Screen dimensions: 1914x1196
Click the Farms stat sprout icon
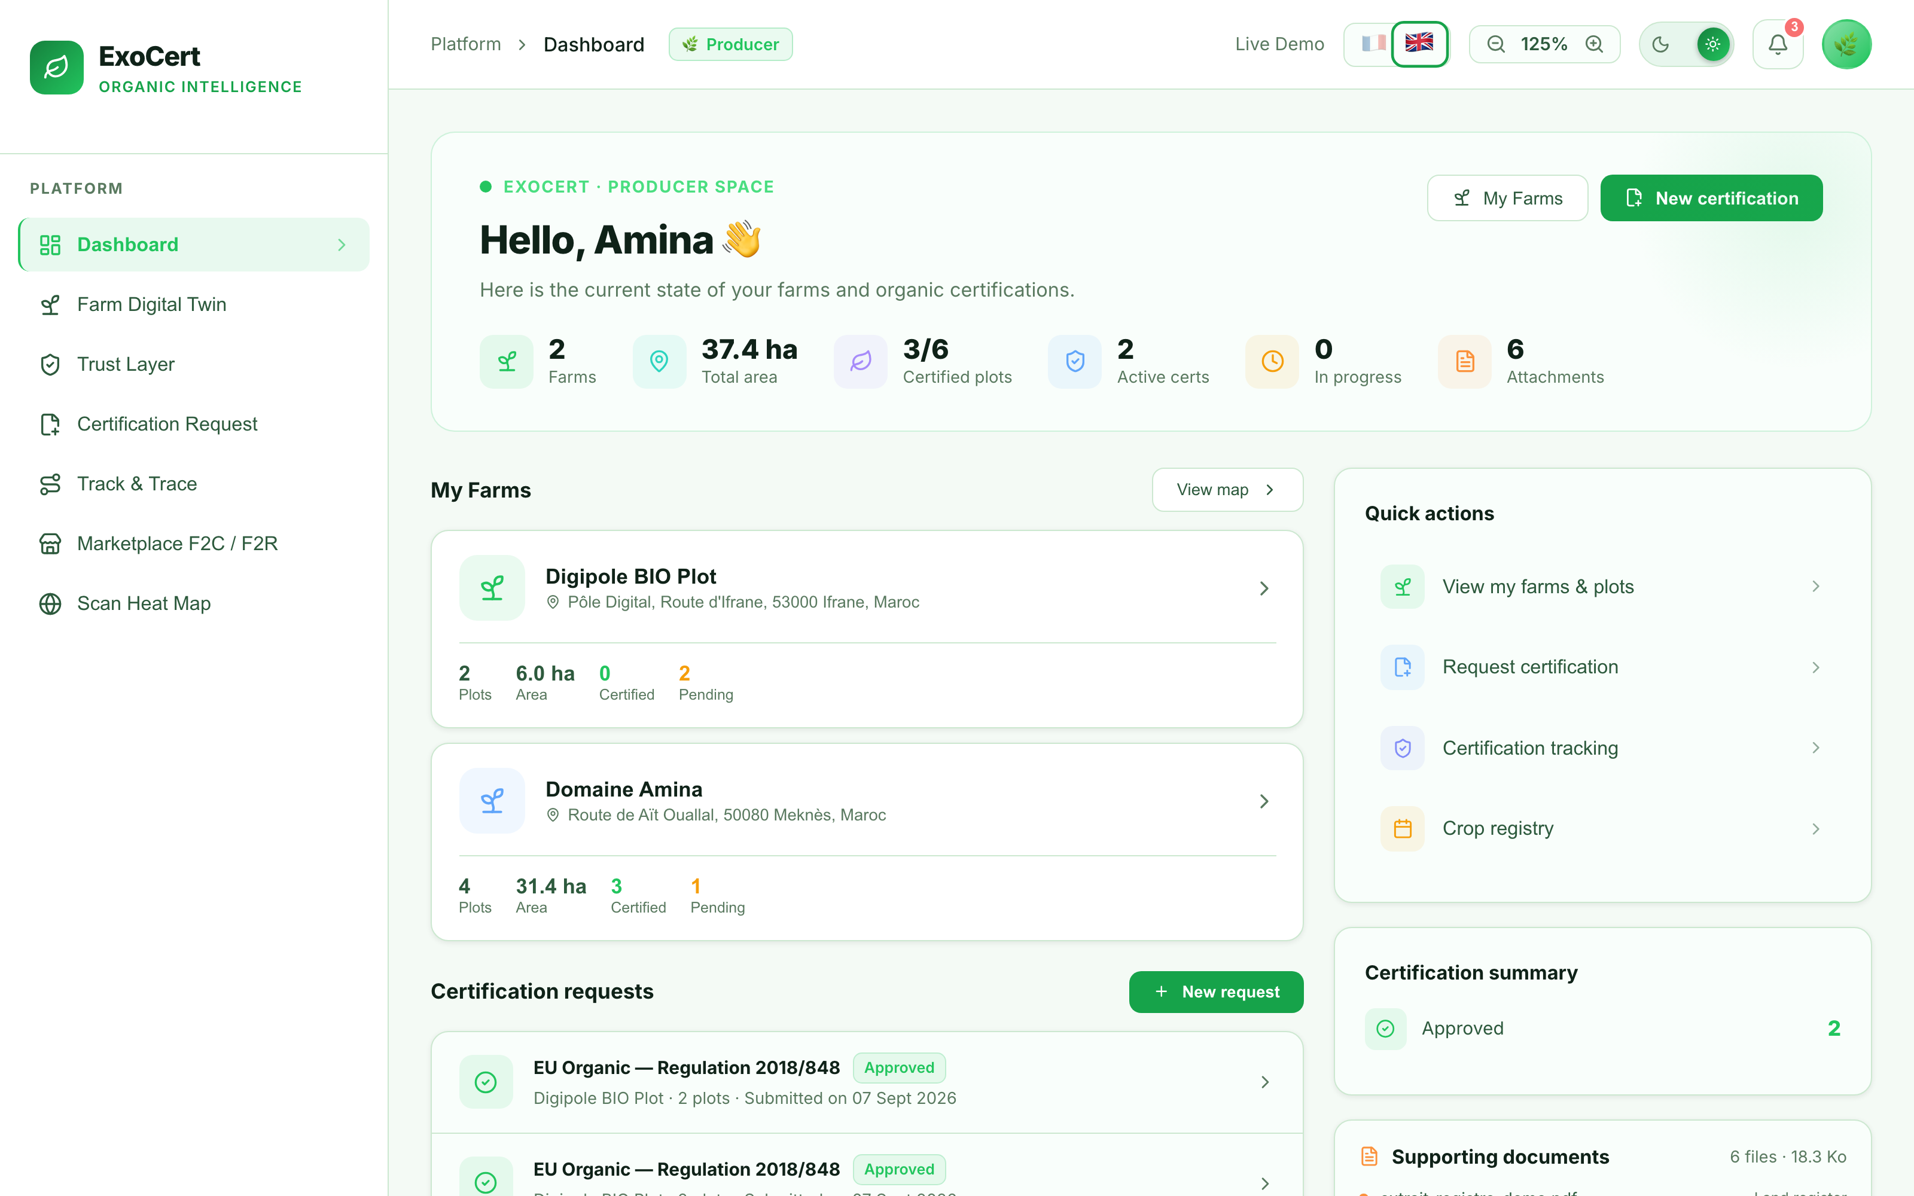[x=506, y=361]
